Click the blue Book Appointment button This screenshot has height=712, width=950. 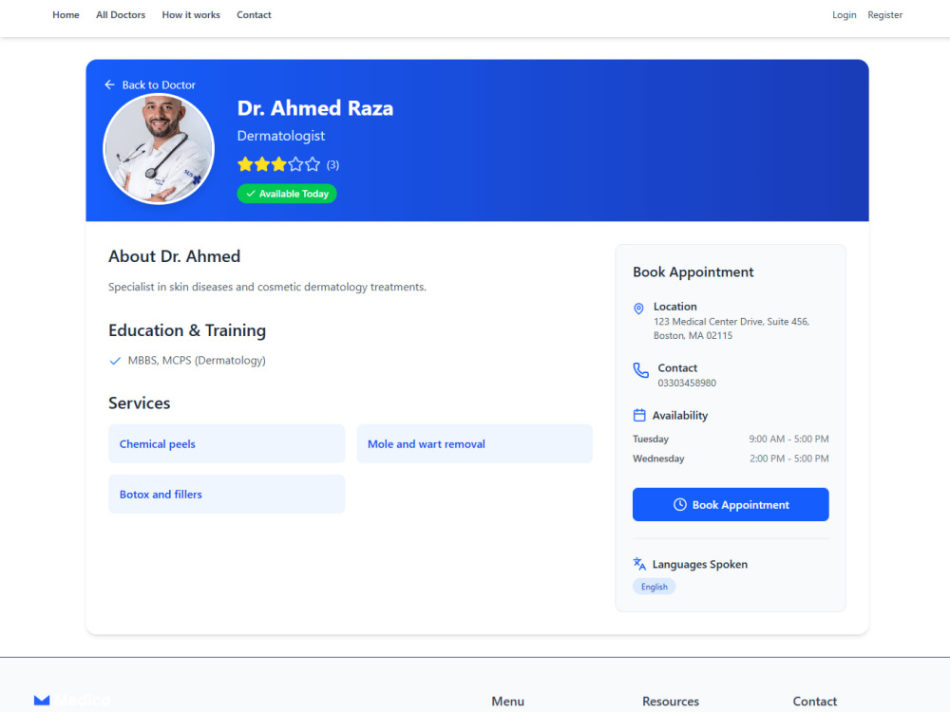(x=730, y=504)
